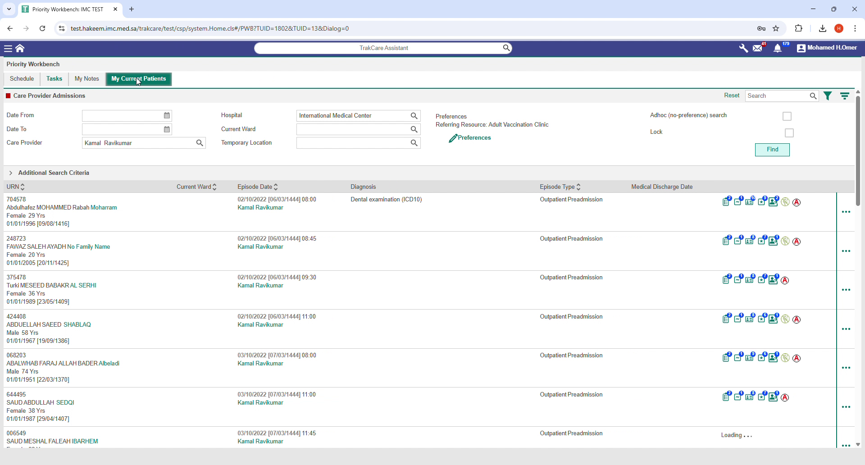Check the Lock checkbox
Image resolution: width=865 pixels, height=465 pixels.
[x=789, y=132]
